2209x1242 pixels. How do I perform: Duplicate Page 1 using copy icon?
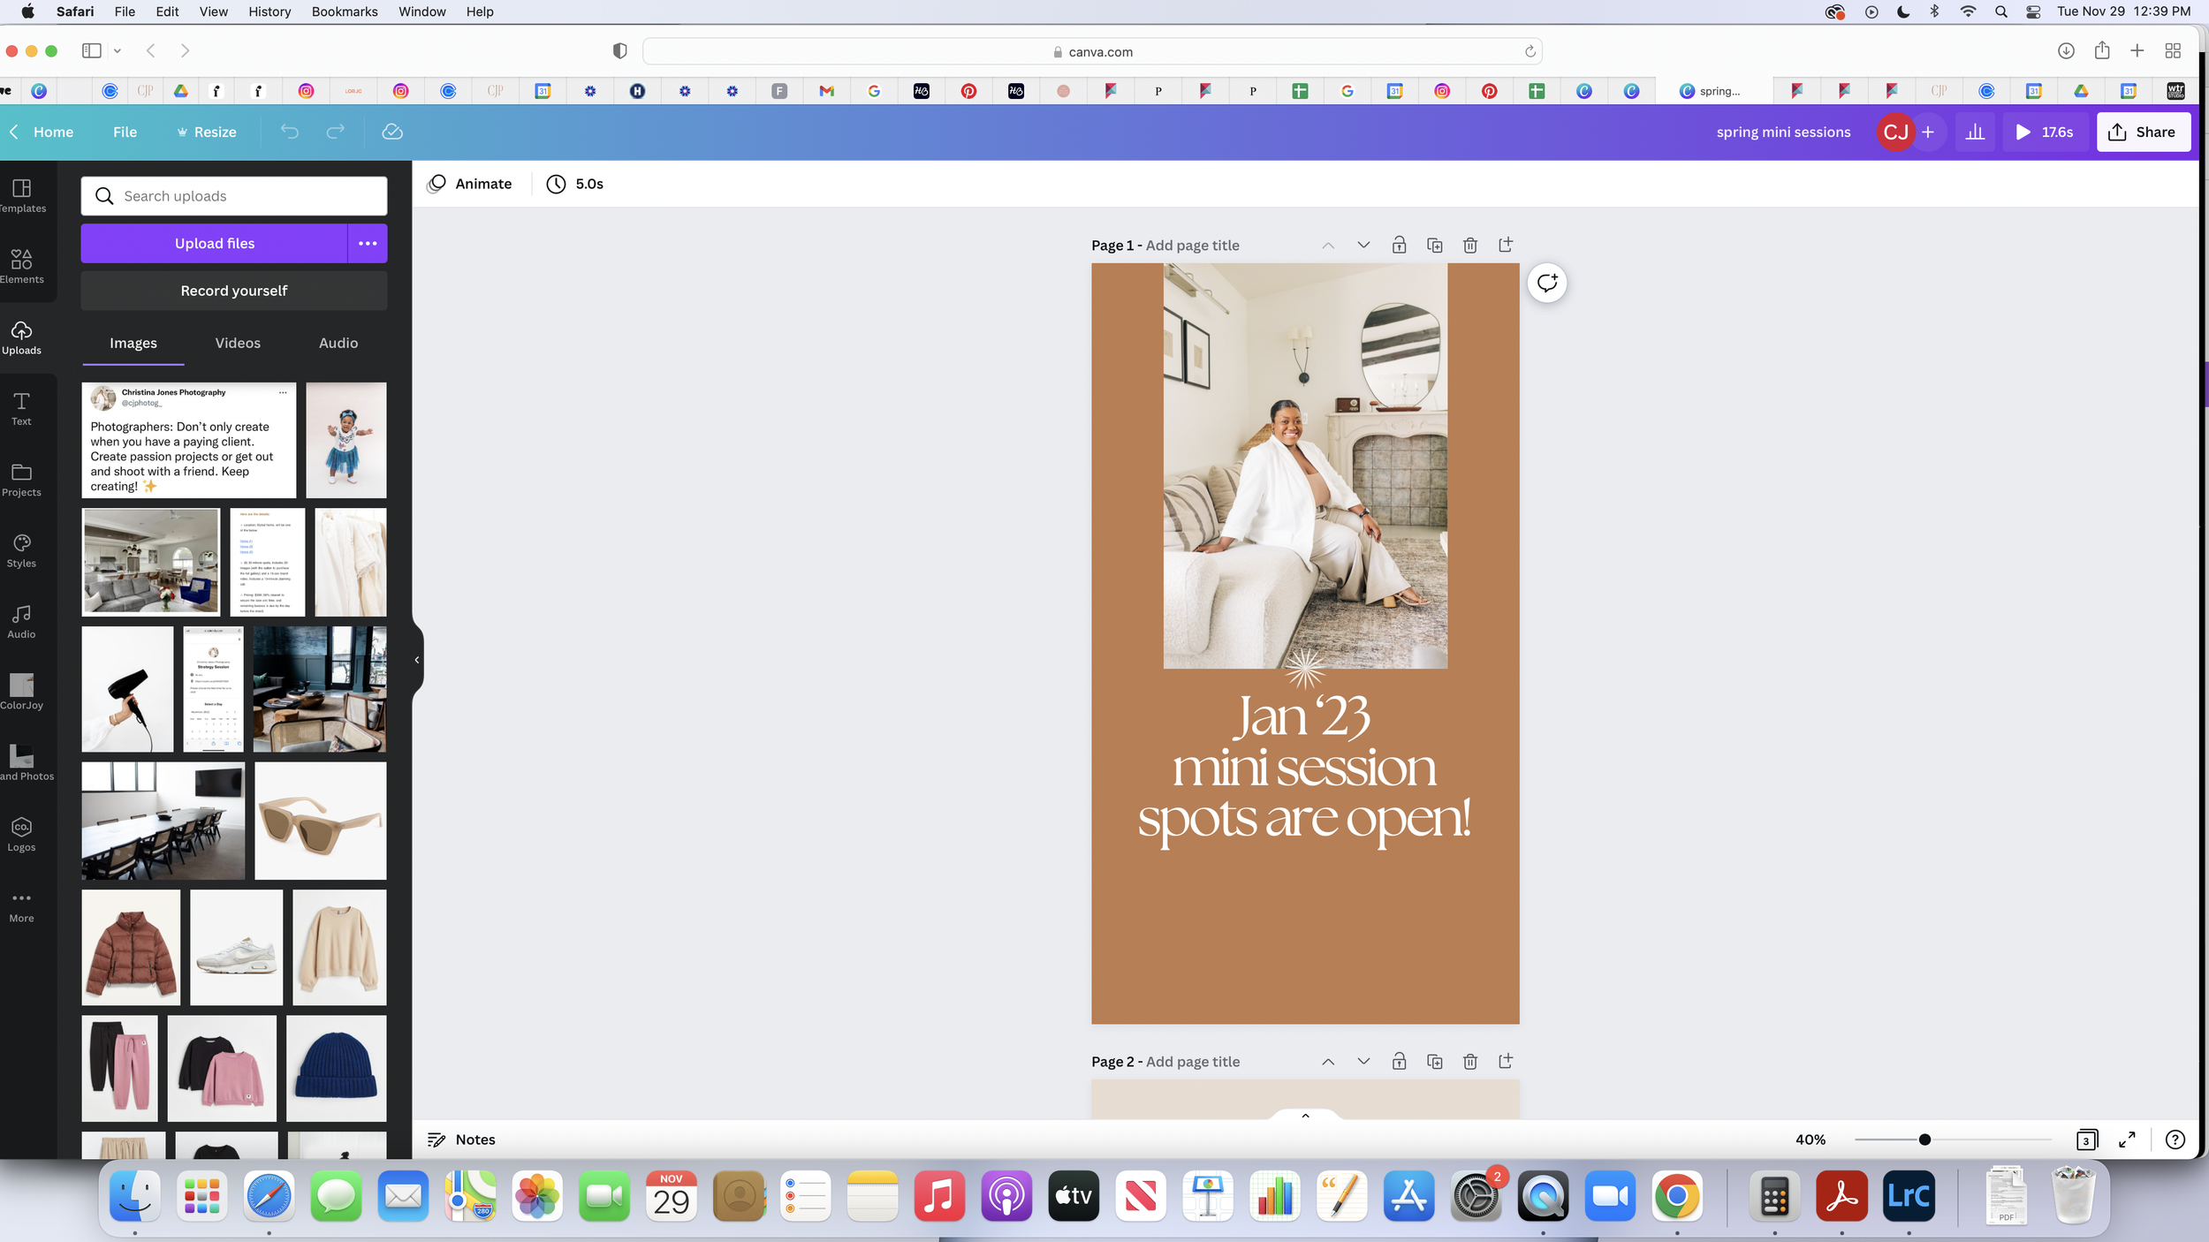(1434, 246)
